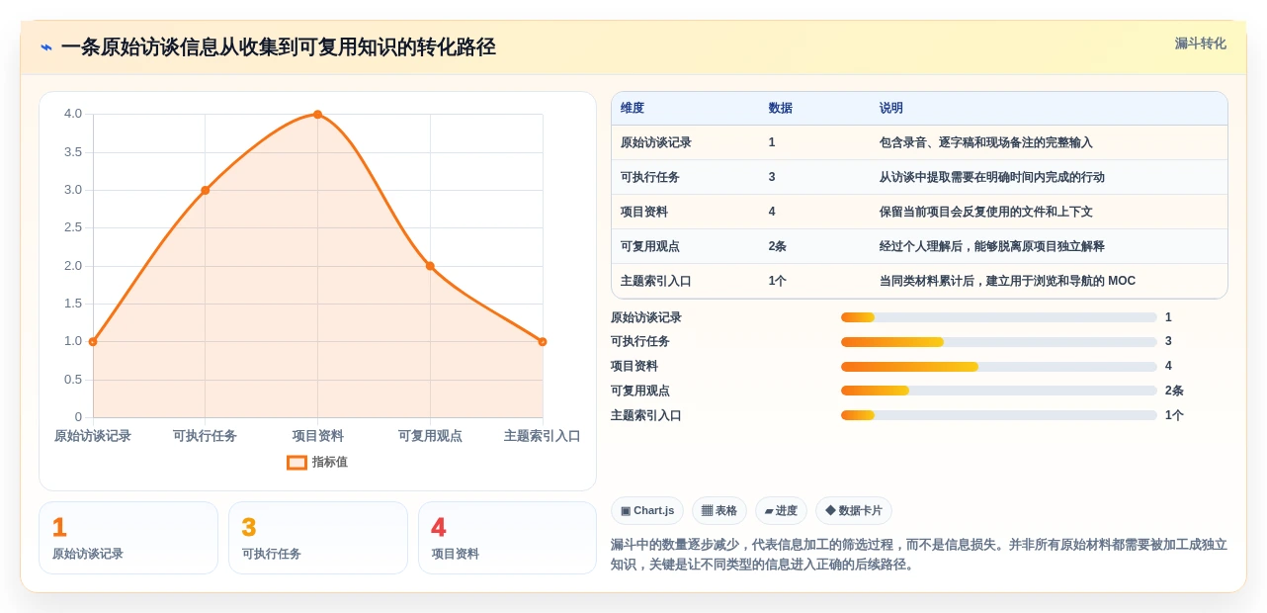Click the 原始访谈记录 progress bar

(999, 317)
